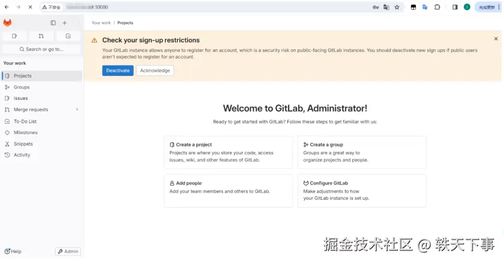Image resolution: width=504 pixels, height=262 pixels.
Task: Expand the Merge requests chevron
Action: click(x=77, y=109)
